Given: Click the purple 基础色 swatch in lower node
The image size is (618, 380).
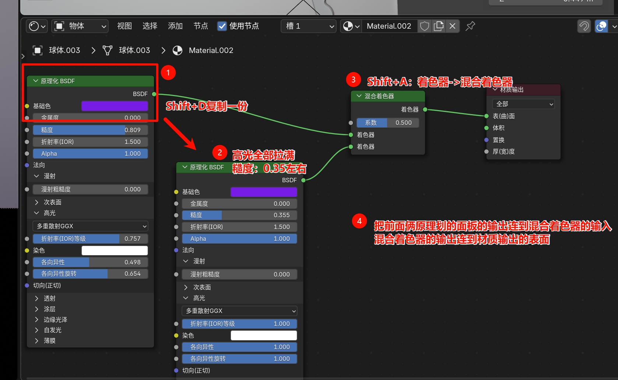Looking at the screenshot, I should point(264,192).
